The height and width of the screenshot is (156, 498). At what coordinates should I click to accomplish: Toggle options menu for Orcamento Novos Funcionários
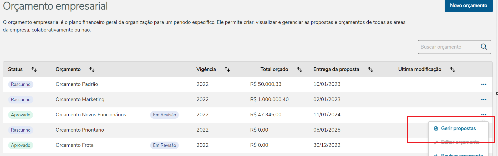(484, 115)
